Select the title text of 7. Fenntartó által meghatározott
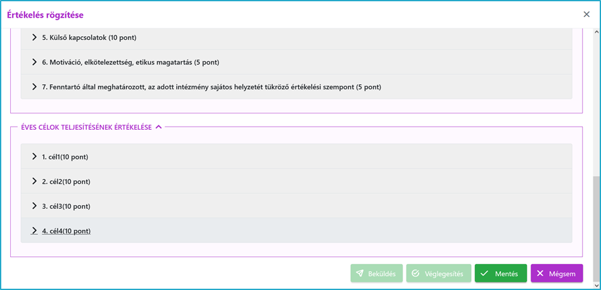The image size is (601, 290). click(x=212, y=87)
